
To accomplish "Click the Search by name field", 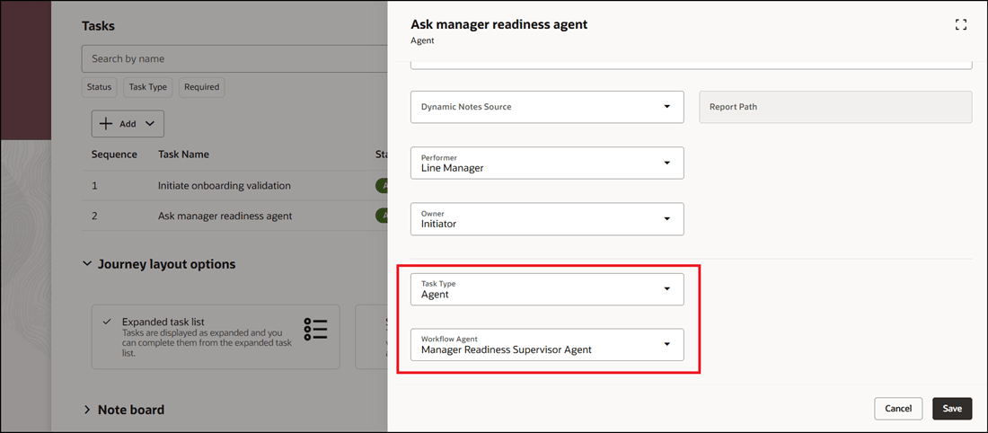I will pyautogui.click(x=234, y=58).
